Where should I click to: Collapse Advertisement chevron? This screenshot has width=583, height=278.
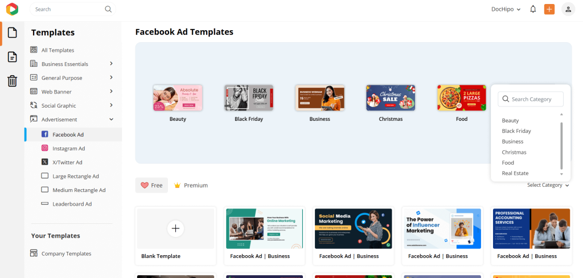pos(111,120)
